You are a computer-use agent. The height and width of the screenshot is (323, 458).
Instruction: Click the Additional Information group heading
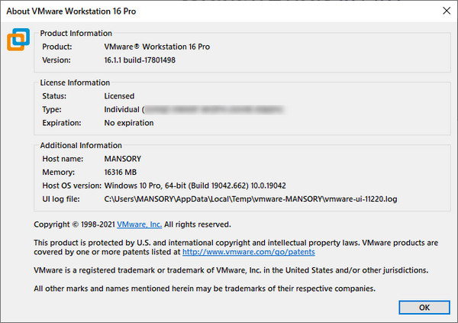click(x=80, y=145)
